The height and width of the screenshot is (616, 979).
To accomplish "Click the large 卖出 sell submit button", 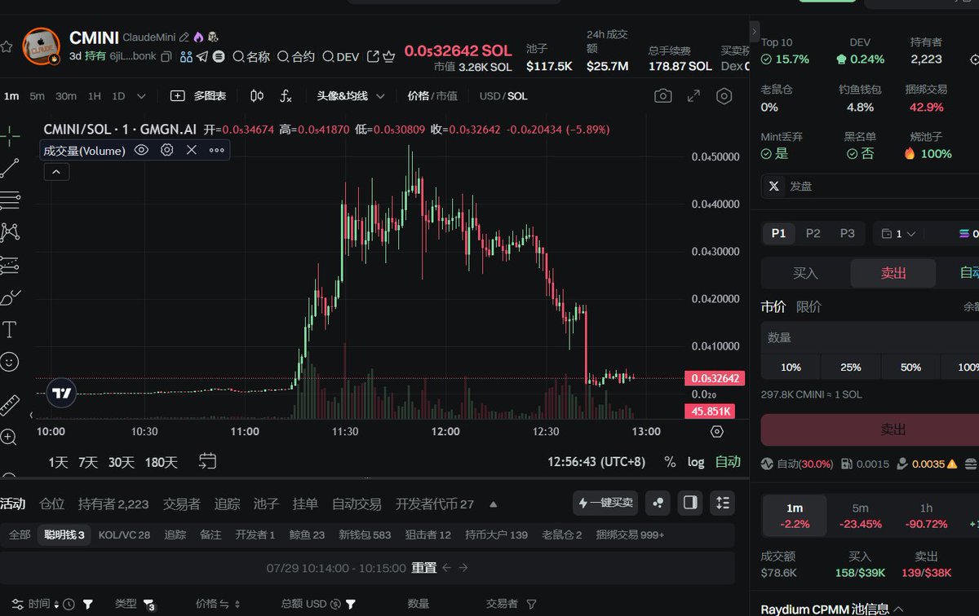I will 870,429.
